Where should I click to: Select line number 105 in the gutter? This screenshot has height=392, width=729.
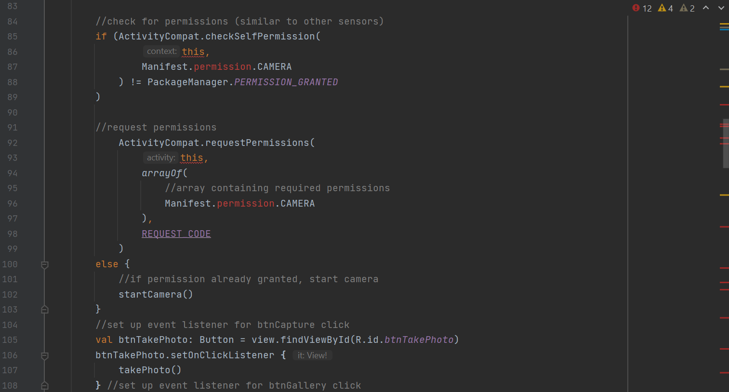click(x=10, y=340)
